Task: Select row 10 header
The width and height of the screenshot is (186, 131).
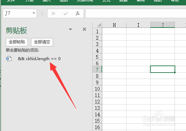Action: pyautogui.click(x=97, y=89)
